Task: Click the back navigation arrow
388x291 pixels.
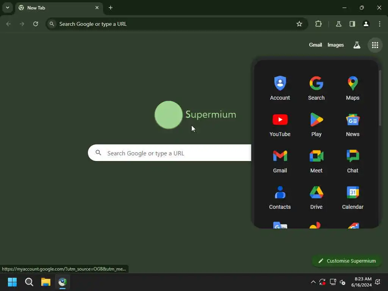Action: coord(8,24)
